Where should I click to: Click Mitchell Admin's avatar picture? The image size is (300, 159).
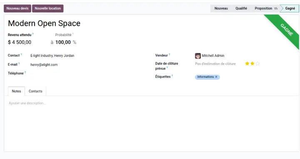point(198,56)
